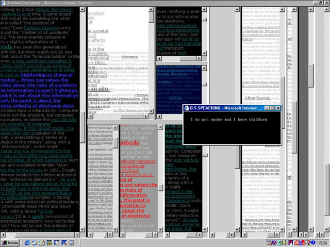Click the volume speaker tray icon
The height and width of the screenshot is (247, 330).
(x=284, y=243)
